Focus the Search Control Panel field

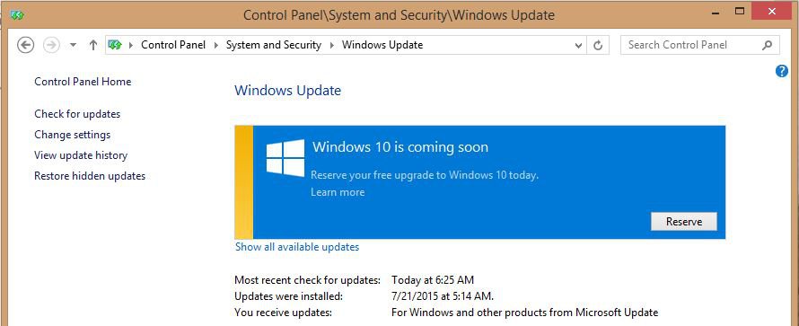coord(699,45)
